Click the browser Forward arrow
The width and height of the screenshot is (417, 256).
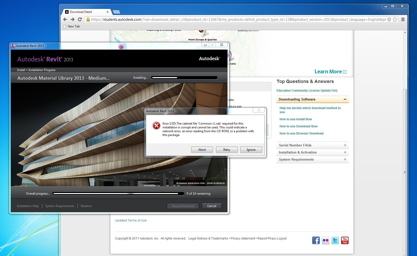pyautogui.click(x=72, y=19)
